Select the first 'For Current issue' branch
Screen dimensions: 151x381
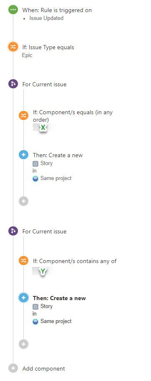(x=44, y=84)
